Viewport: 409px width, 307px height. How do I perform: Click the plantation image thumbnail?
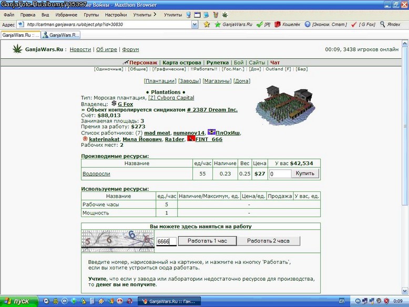click(x=285, y=105)
